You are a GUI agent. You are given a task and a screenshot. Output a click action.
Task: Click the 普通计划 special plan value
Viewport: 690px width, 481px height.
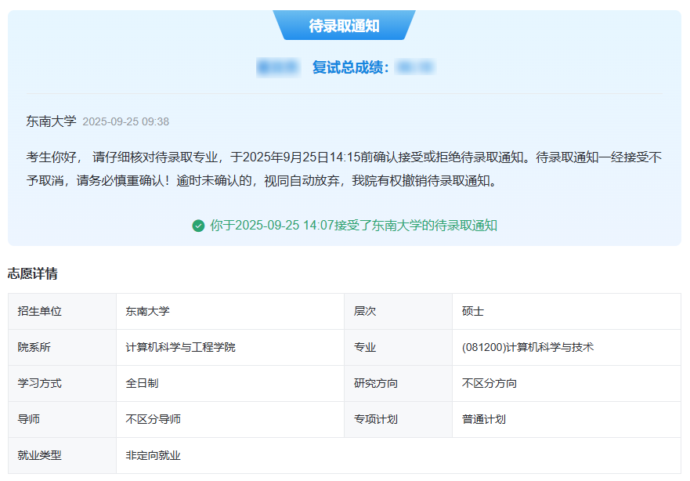coord(484,419)
